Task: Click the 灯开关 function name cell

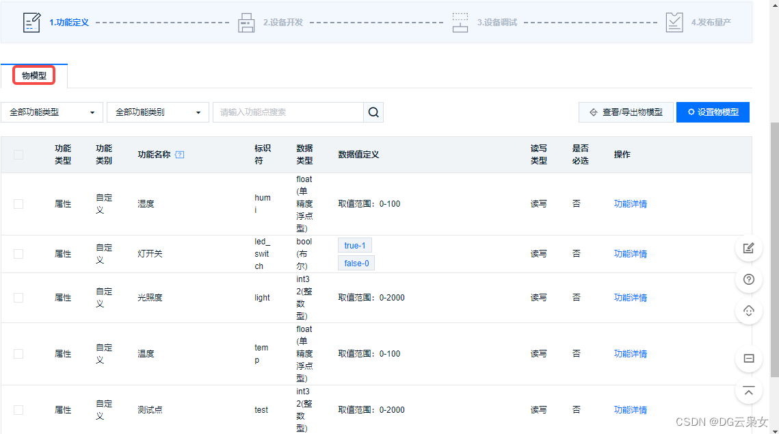Action: pyautogui.click(x=150, y=254)
